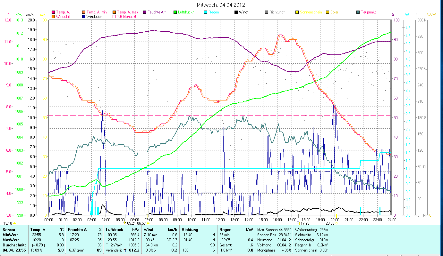This screenshot has width=443, height=256.
Task: Click the 00:00 time axis label
Action: coord(49,220)
